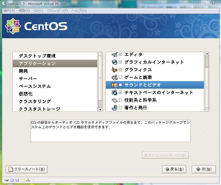Uncheck the グラフィカルインターネット checkbox

121,62
